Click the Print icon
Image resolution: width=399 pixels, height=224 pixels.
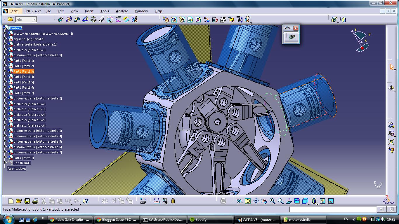point(35,201)
